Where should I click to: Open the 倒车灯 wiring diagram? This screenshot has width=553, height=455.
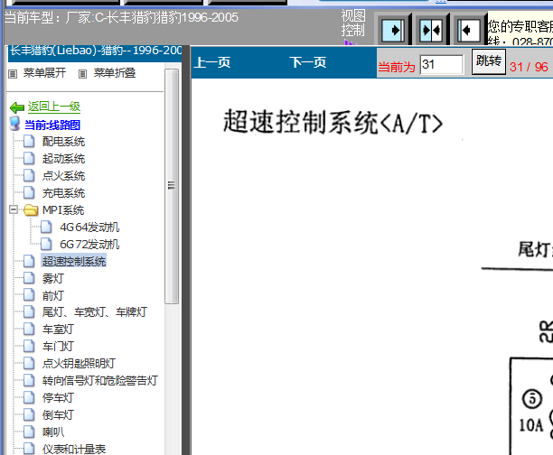click(x=58, y=414)
